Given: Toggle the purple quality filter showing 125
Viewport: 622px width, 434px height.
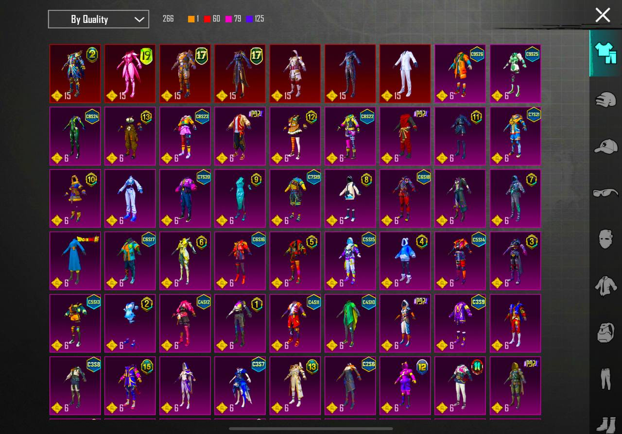Looking at the screenshot, I should tap(249, 18).
